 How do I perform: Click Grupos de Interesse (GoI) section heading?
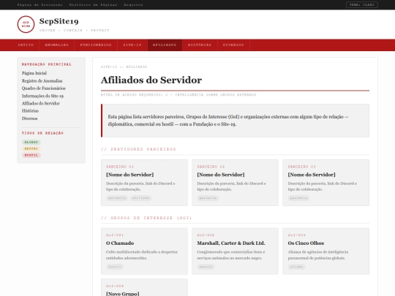point(146,218)
